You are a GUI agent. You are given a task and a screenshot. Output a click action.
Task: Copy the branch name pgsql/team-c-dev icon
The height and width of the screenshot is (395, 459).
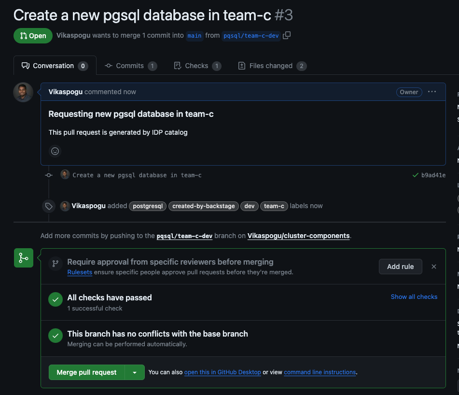(x=287, y=35)
